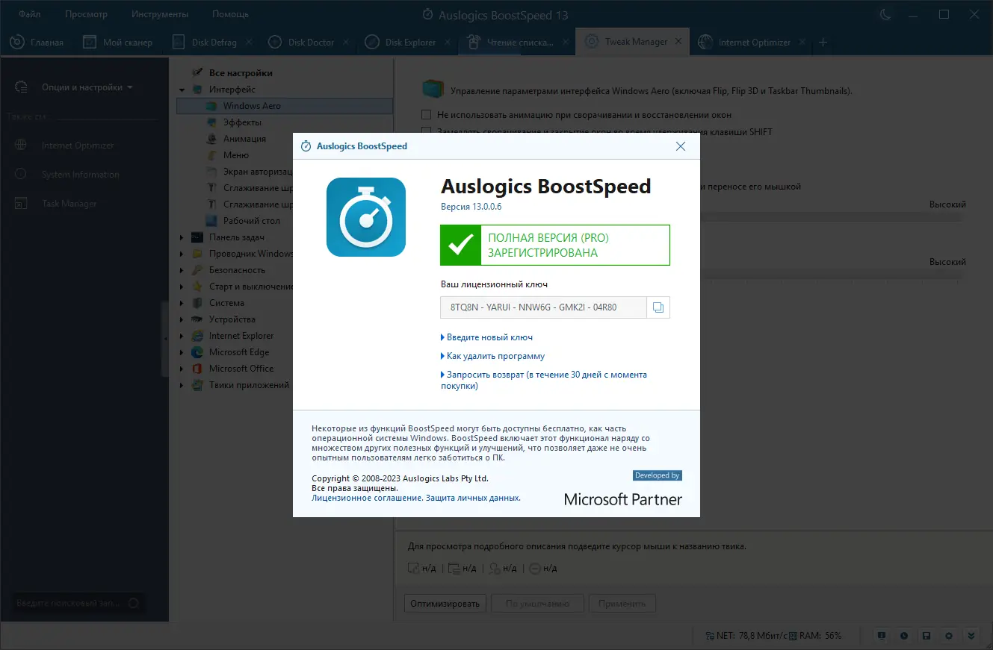The height and width of the screenshot is (650, 993).
Task: Select Анимация in the tweak tree
Action: coord(244,139)
